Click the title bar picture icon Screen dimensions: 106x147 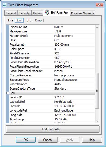click(5, 5)
